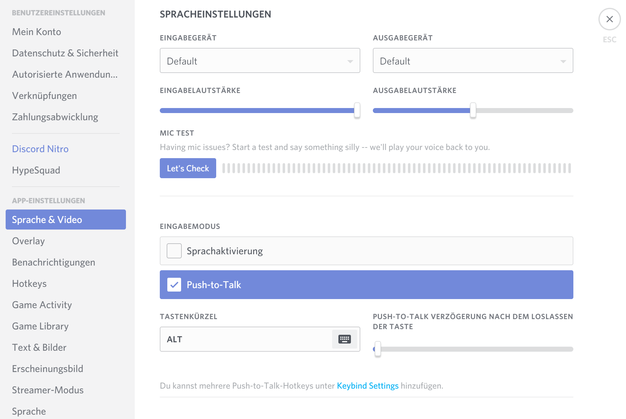This screenshot has height=419, width=626.
Task: Enable the Sprachaktivierung checkbox
Action: [x=174, y=251]
